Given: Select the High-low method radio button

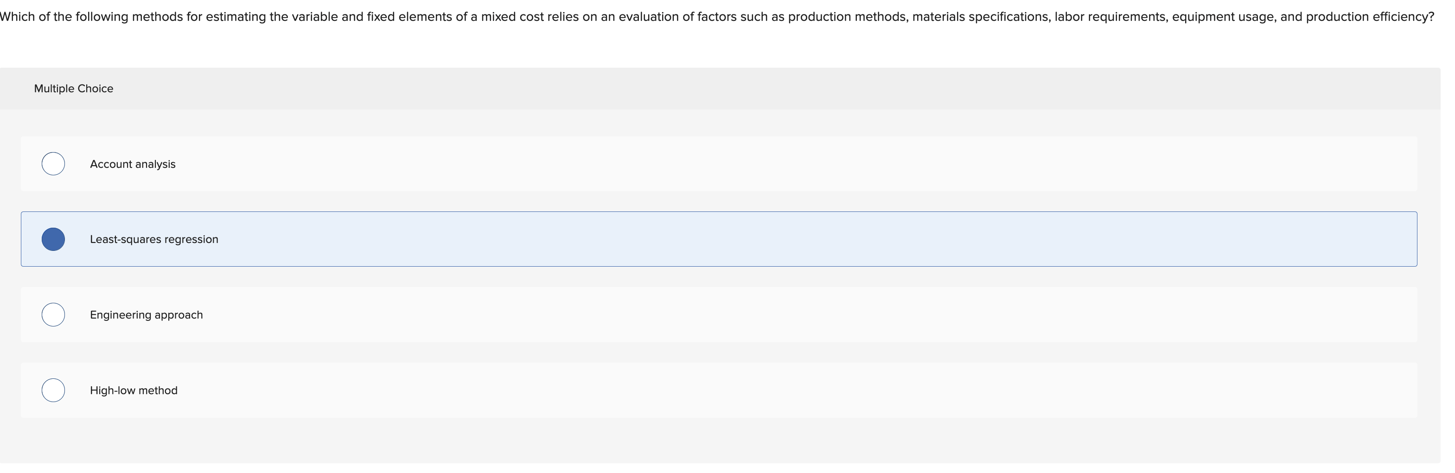Looking at the screenshot, I should pyautogui.click(x=54, y=390).
